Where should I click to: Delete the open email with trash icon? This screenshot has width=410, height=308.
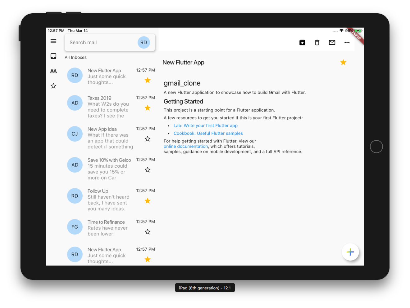pos(317,42)
